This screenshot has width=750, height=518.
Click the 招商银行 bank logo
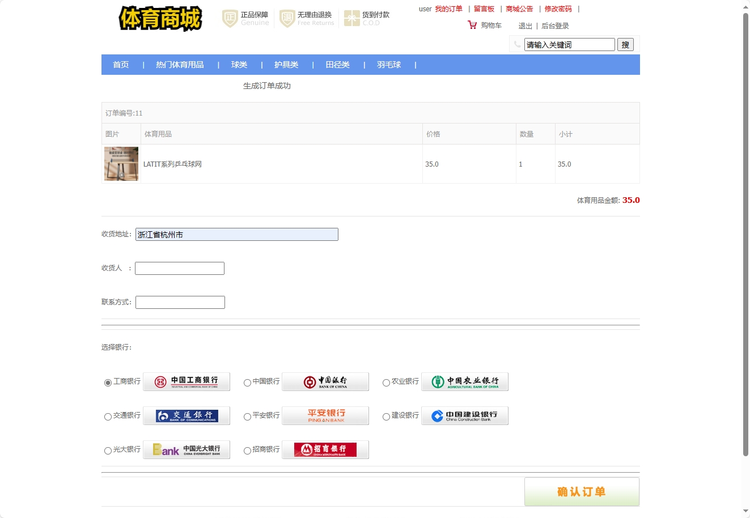[325, 449]
